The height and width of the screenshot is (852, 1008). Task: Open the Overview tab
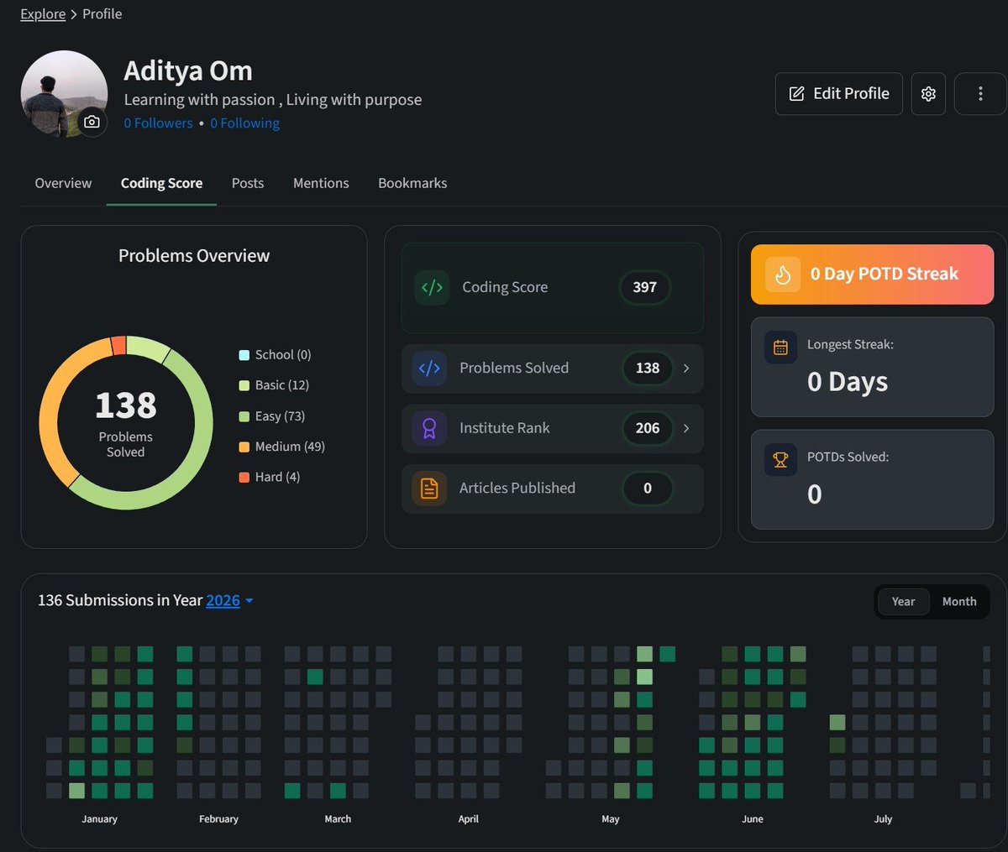click(x=63, y=183)
